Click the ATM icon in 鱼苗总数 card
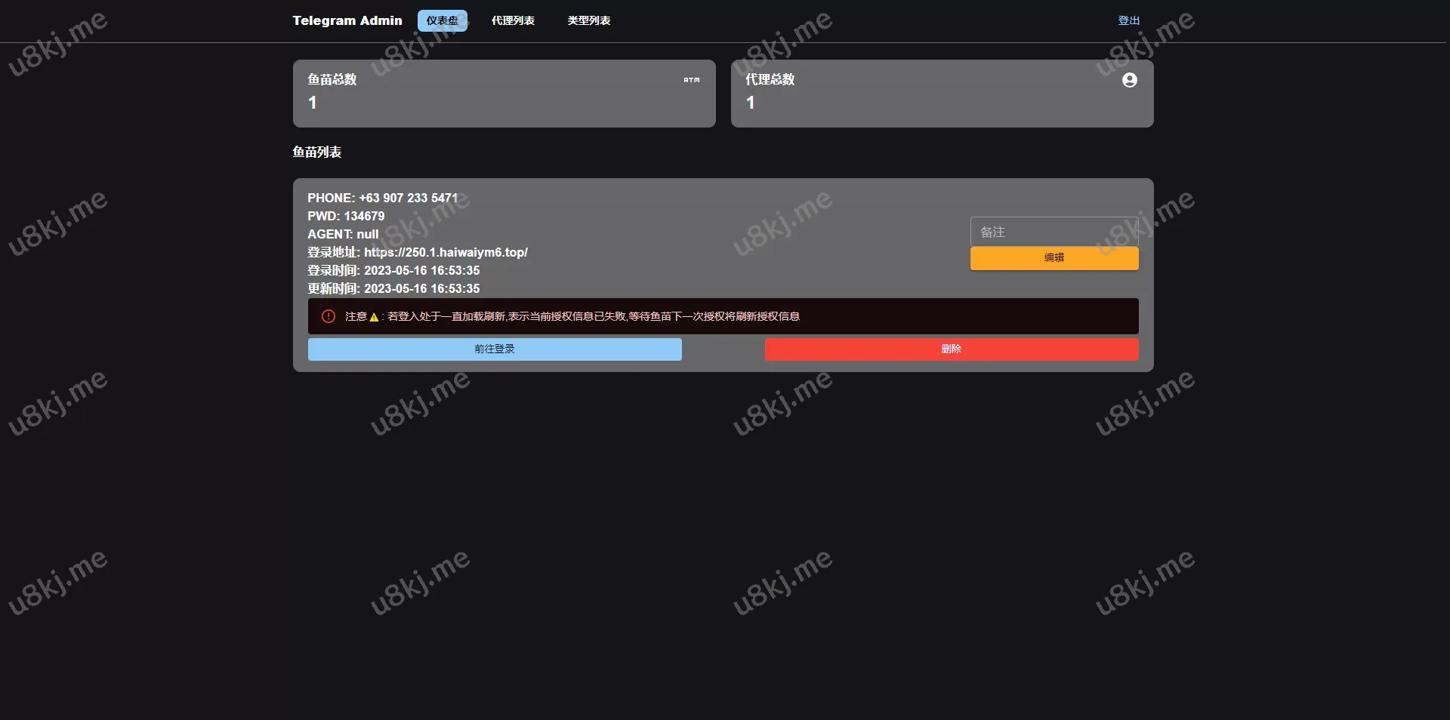Screen dimensions: 1450x720 [691, 80]
